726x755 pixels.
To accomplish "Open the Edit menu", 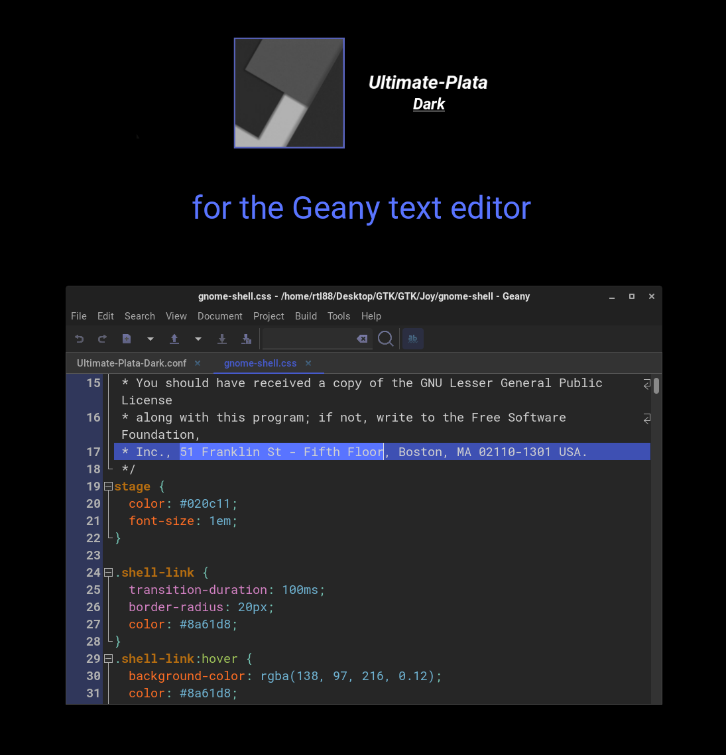I will tap(105, 316).
